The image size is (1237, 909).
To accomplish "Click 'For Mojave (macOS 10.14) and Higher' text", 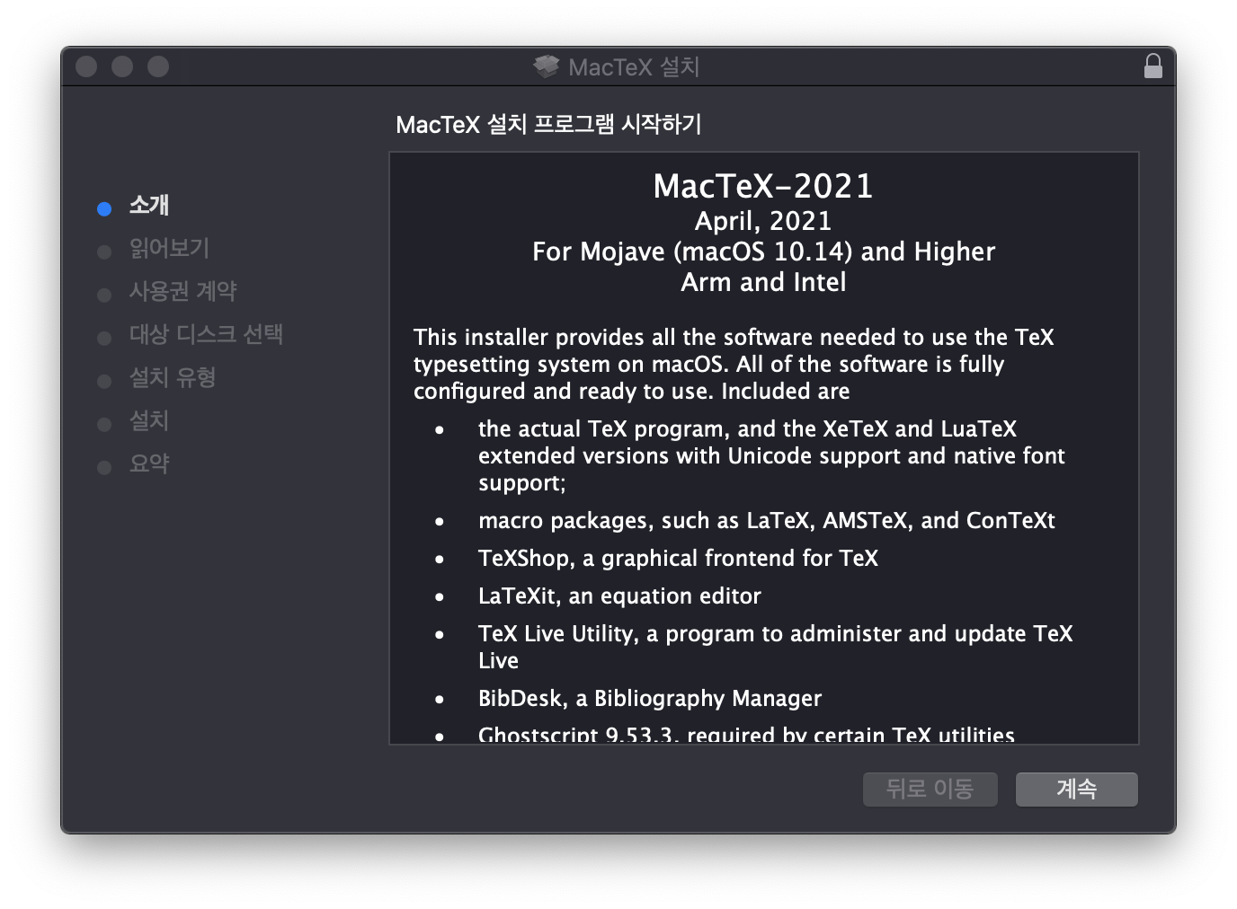I will point(763,252).
